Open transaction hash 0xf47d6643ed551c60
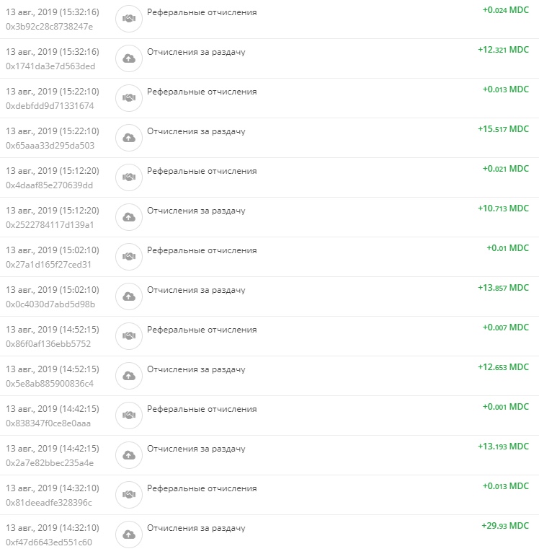The height and width of the screenshot is (554, 539). 49,542
